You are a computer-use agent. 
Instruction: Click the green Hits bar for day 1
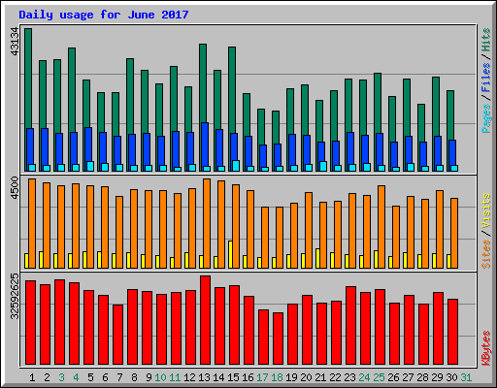point(28,78)
